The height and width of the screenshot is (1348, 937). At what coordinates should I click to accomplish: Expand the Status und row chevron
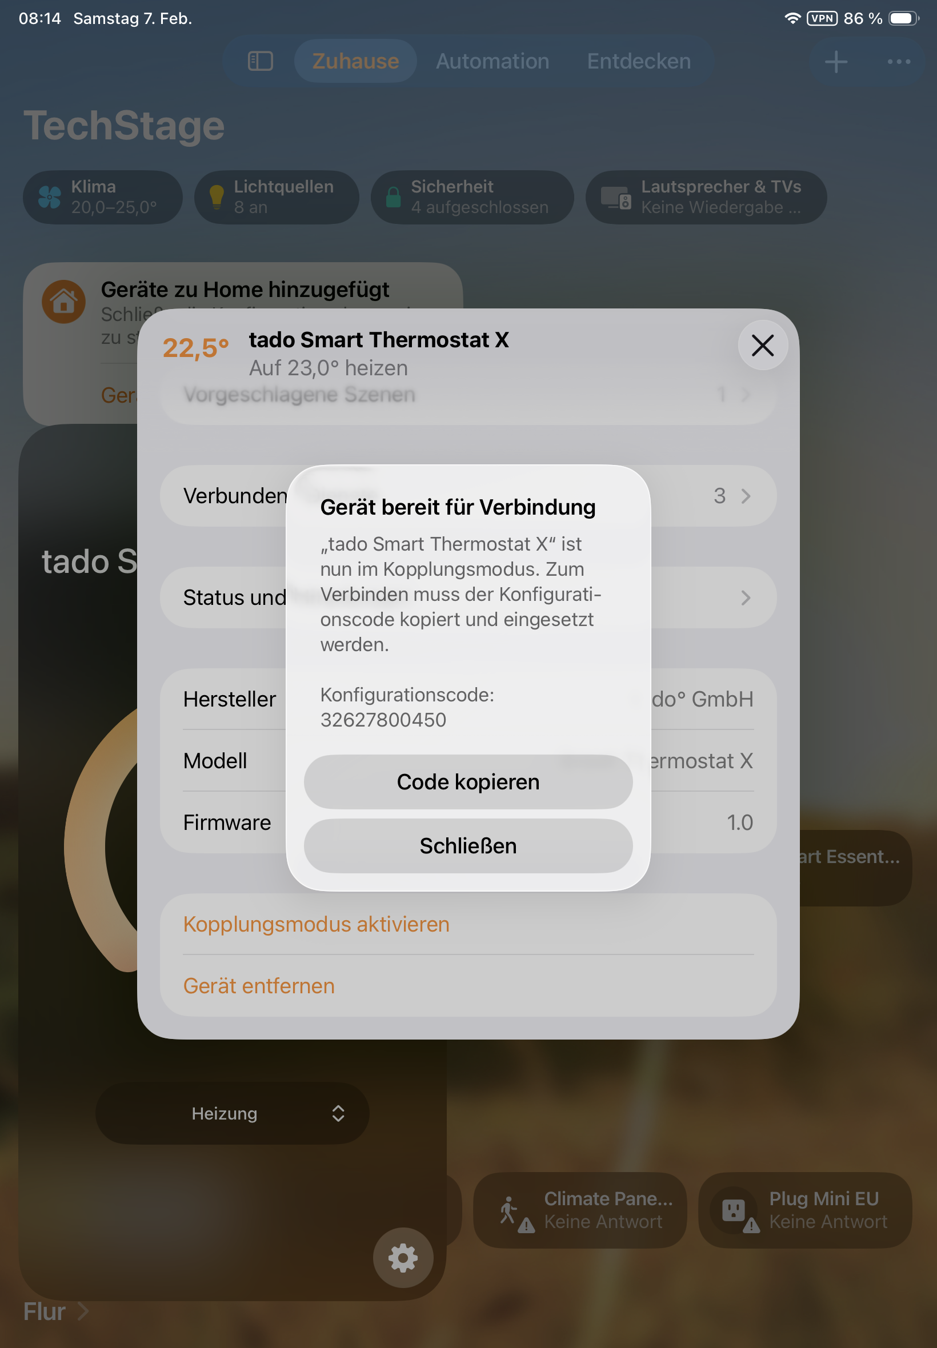tap(746, 597)
